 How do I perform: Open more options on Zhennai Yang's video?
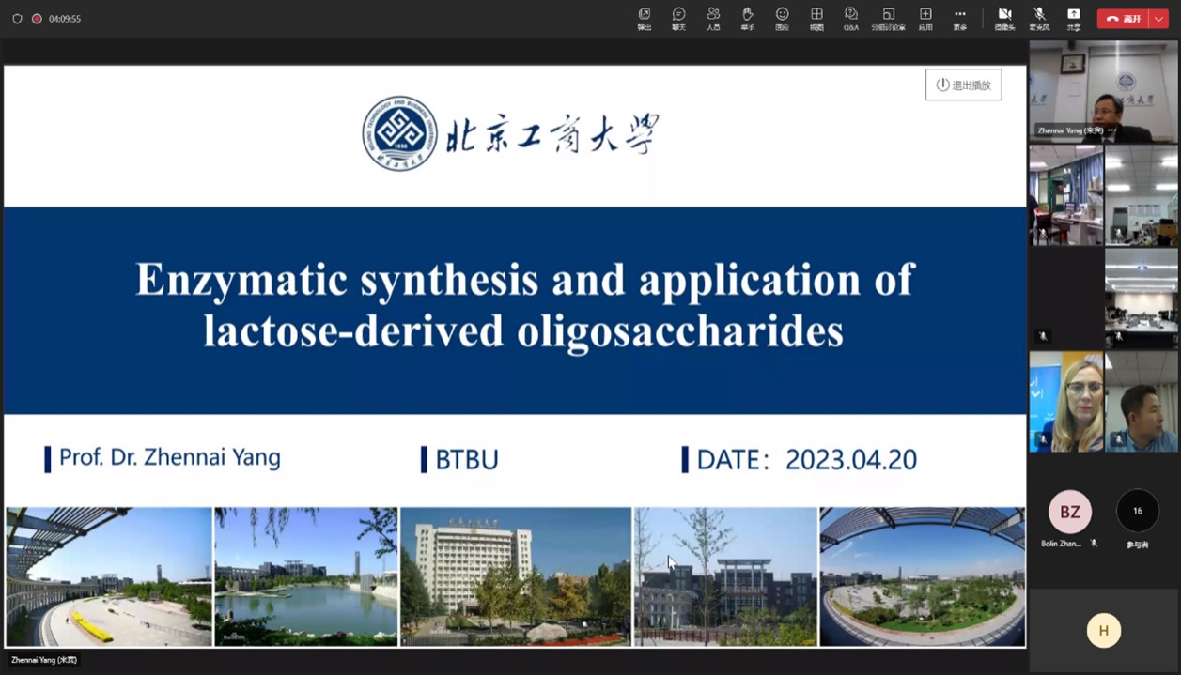(1112, 130)
